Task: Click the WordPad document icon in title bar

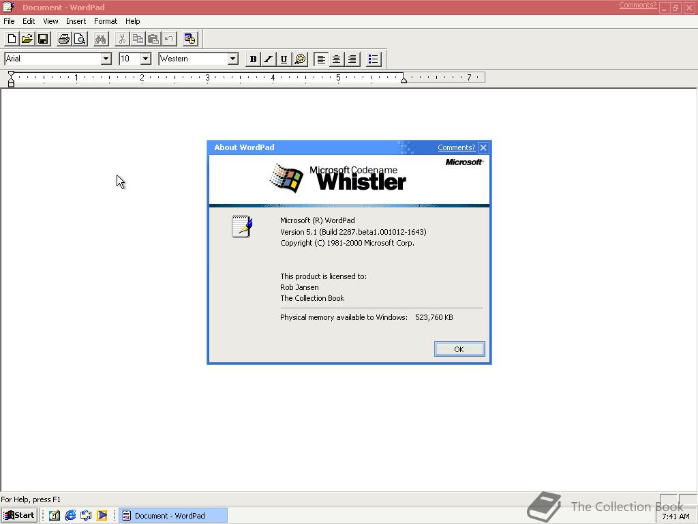Action: (8, 7)
